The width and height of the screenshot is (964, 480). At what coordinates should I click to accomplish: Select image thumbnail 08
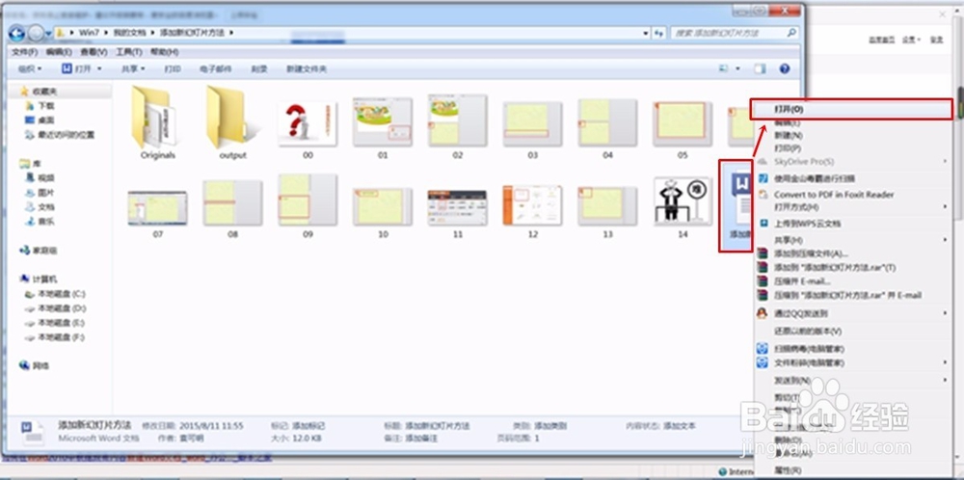click(x=232, y=202)
